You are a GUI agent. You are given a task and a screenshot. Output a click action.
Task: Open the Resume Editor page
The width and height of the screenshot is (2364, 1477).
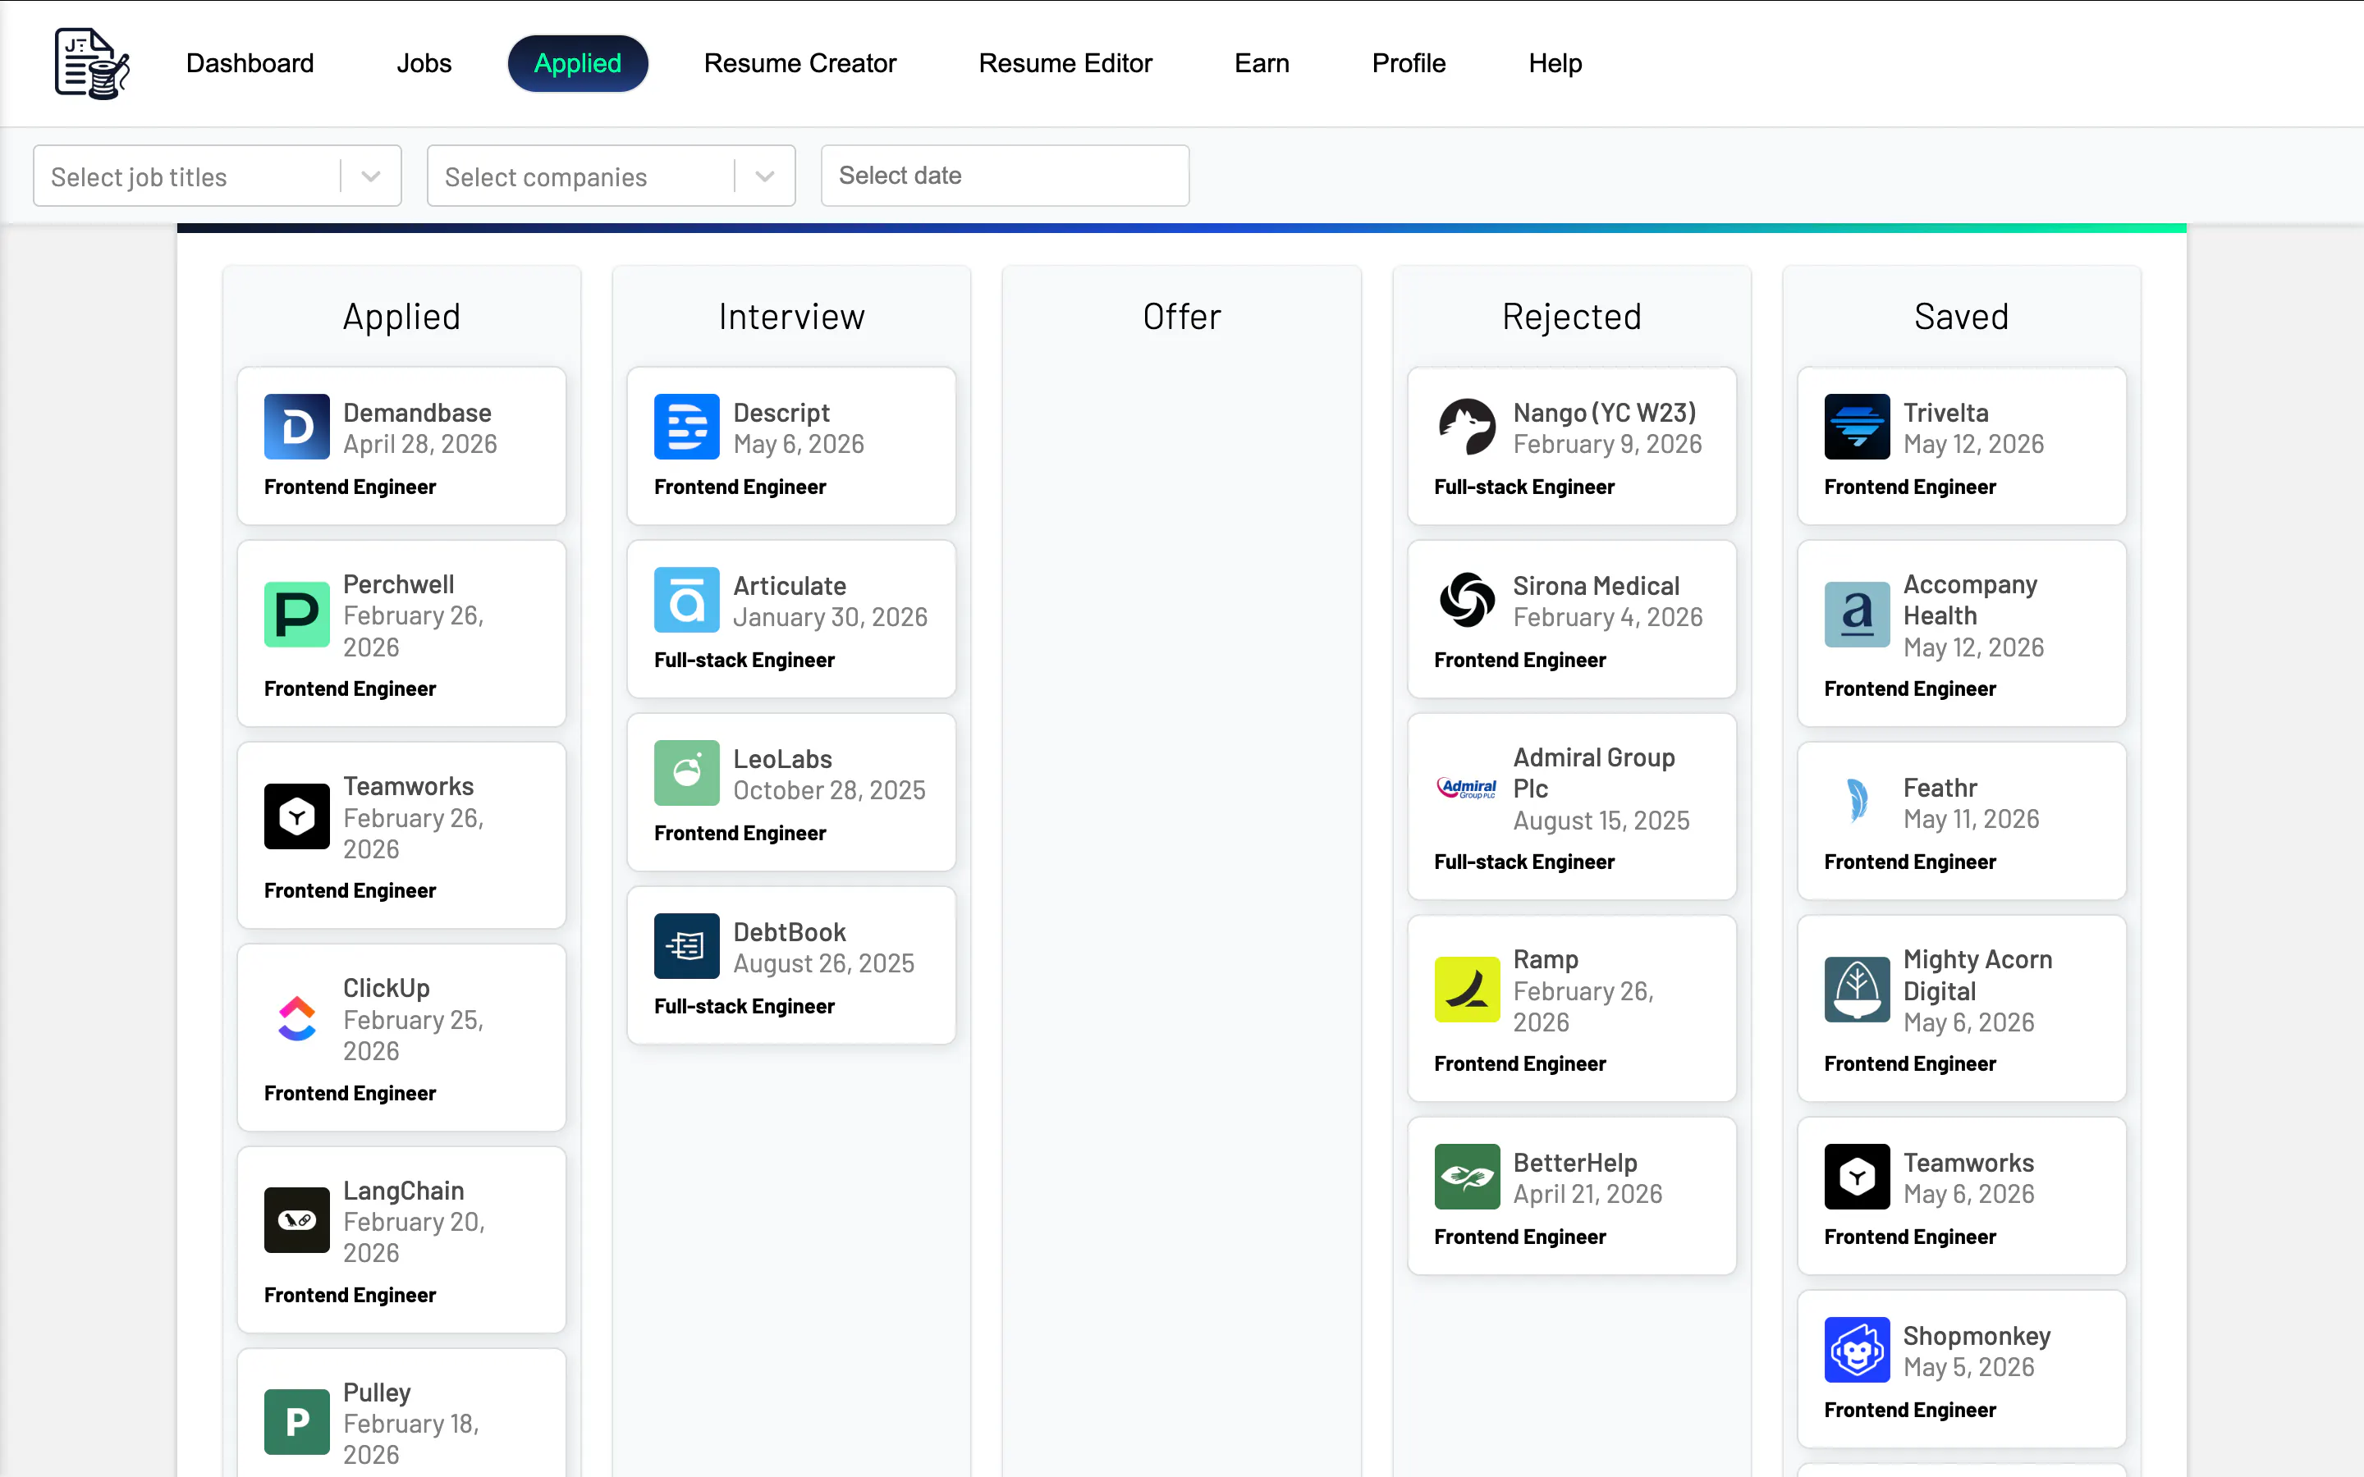click(1065, 63)
